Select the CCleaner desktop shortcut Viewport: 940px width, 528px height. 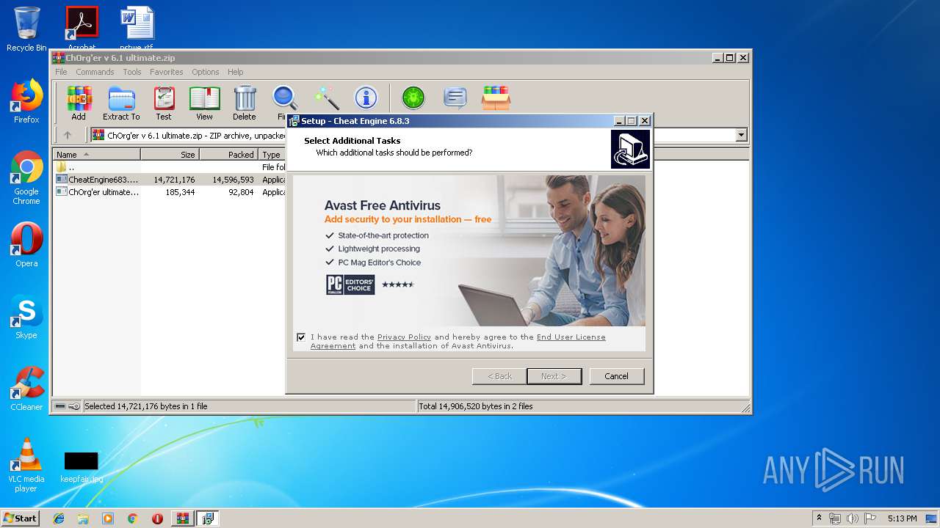pyautogui.click(x=26, y=389)
